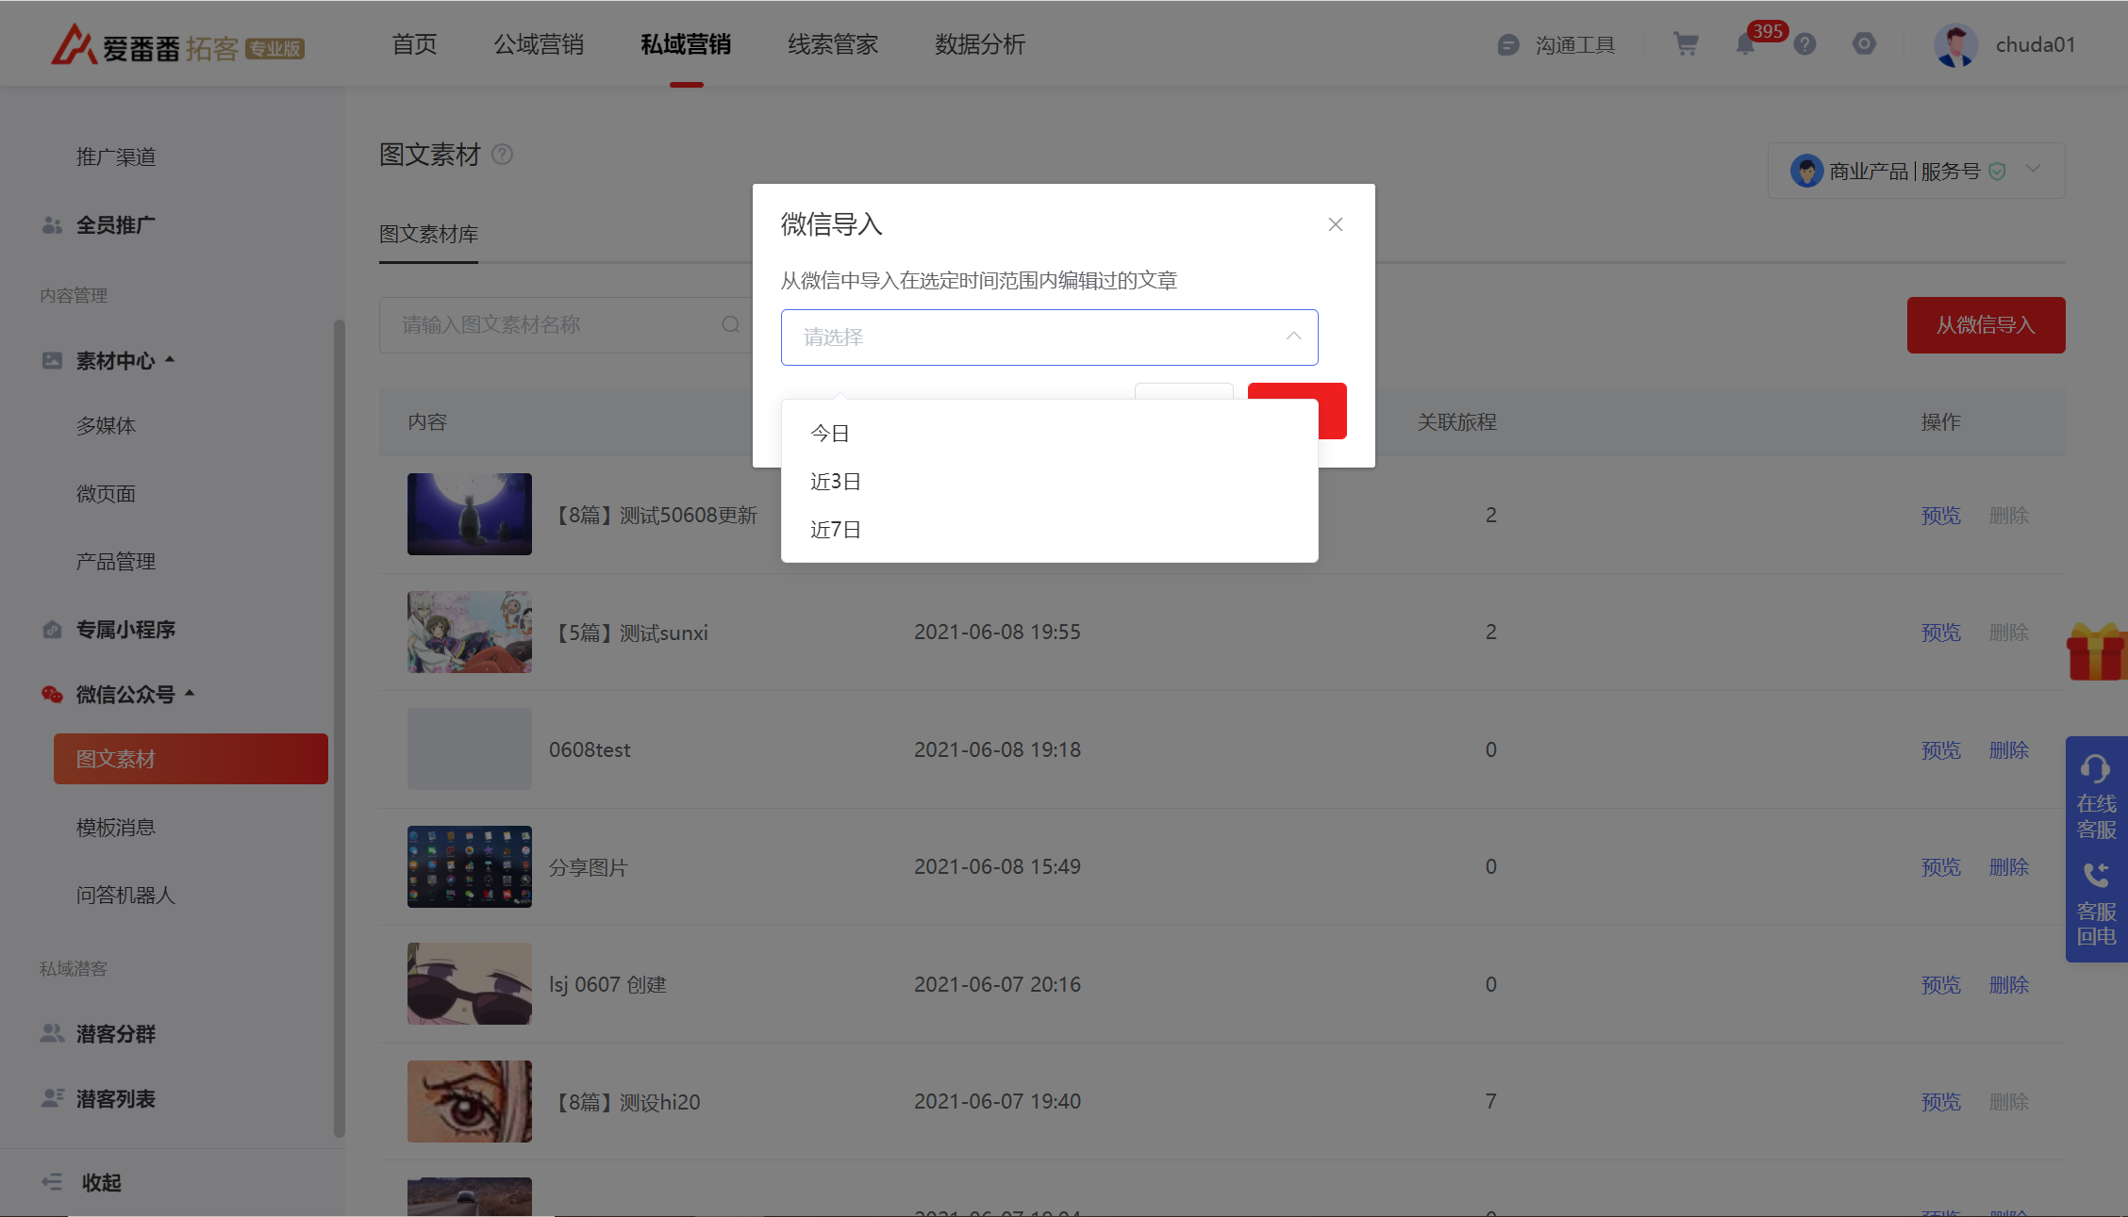Click the 爱番番 logo
The width and height of the screenshot is (2128, 1217).
tap(177, 45)
